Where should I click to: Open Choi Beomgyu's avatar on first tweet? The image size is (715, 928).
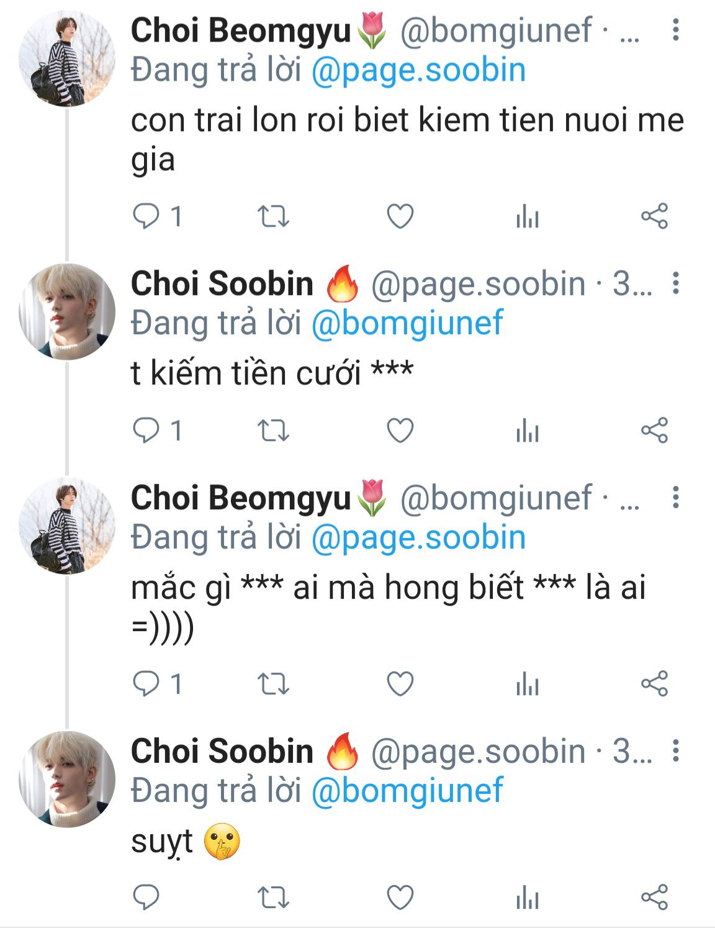pos(67,58)
